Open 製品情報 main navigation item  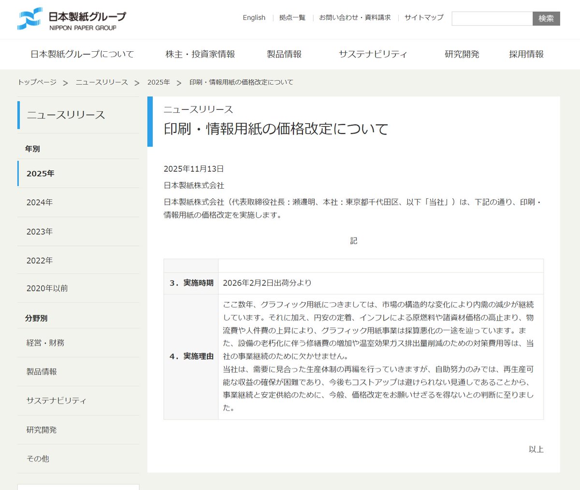[284, 54]
